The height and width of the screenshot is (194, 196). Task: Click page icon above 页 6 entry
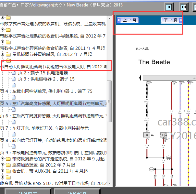(x=14, y=110)
